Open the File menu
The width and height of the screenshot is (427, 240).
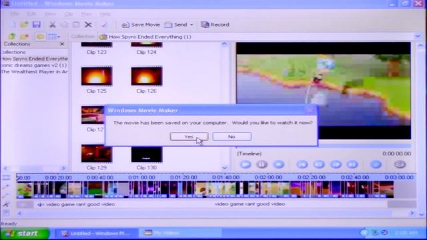click(x=15, y=14)
